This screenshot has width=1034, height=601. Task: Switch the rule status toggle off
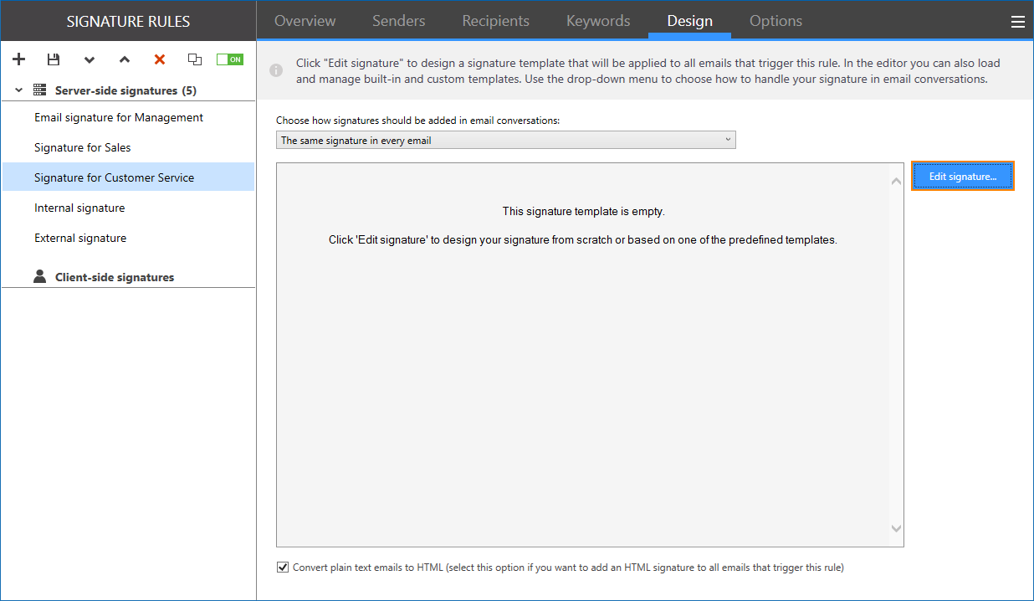point(229,59)
